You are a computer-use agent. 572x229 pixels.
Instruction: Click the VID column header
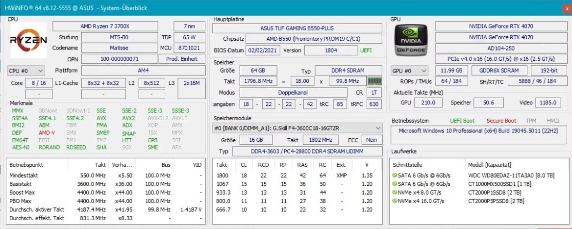point(197,165)
